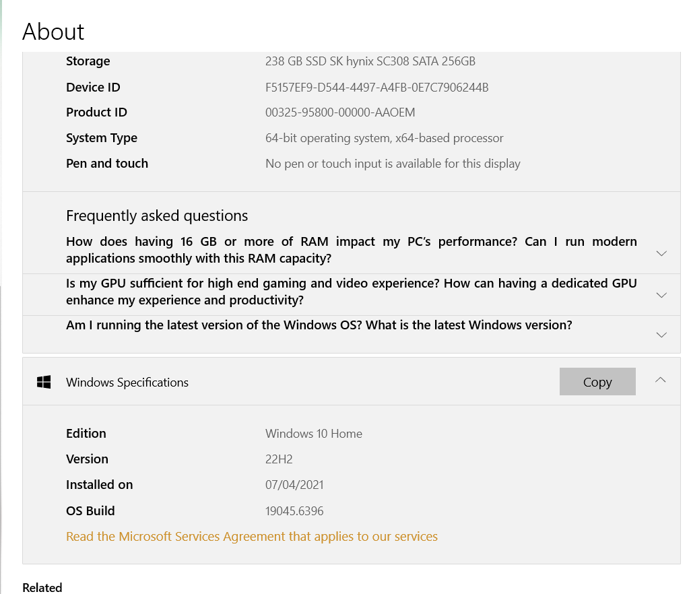Click the System Type description
The image size is (689, 594).
pyautogui.click(x=384, y=137)
